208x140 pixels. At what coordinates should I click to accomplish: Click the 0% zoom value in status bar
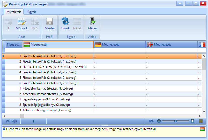tap(151, 121)
